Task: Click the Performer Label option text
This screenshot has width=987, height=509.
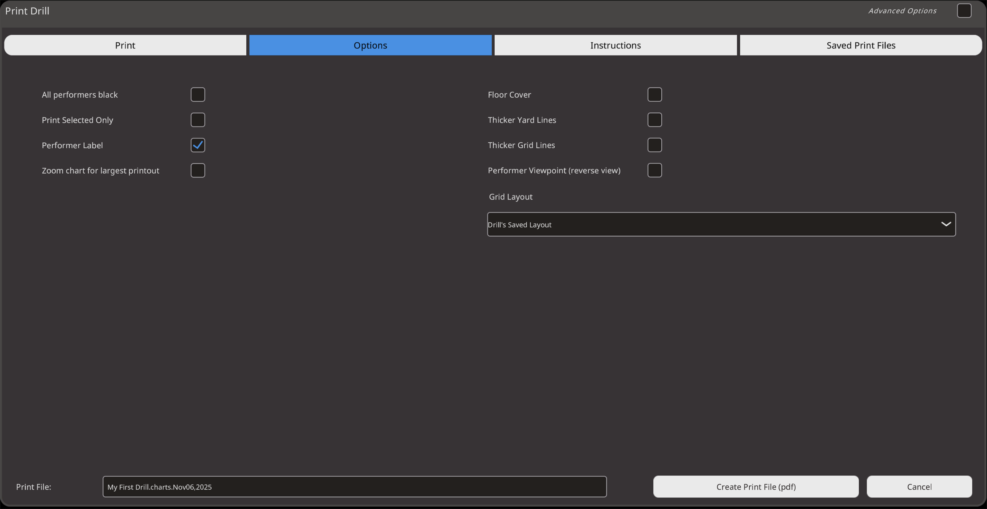Action: 72,145
